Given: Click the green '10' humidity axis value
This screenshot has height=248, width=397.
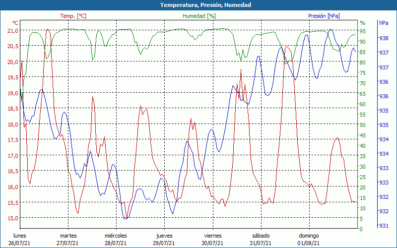Looking at the screenshot, I should point(363,208).
